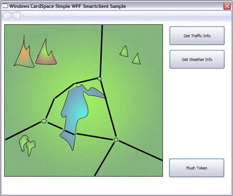Go forward with the navigation forward arrow
The height and width of the screenshot is (196, 233).
click(17, 16)
